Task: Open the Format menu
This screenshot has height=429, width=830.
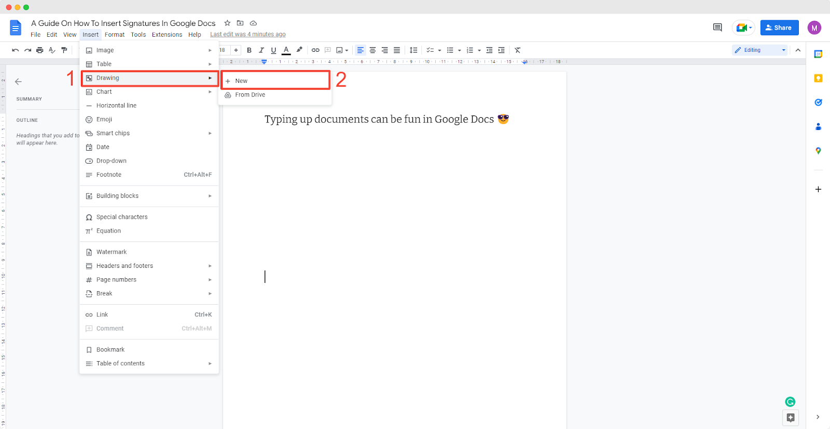Action: (115, 35)
